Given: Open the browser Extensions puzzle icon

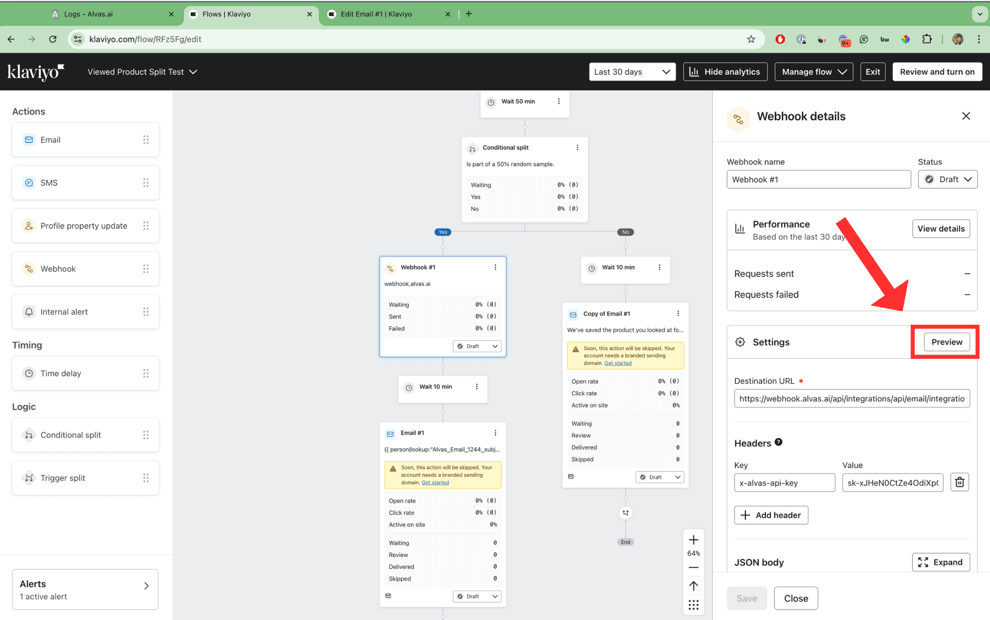Looking at the screenshot, I should point(927,39).
